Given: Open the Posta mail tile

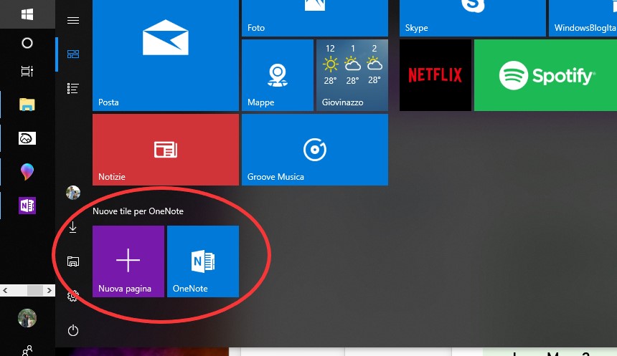Looking at the screenshot, I should [x=166, y=55].
